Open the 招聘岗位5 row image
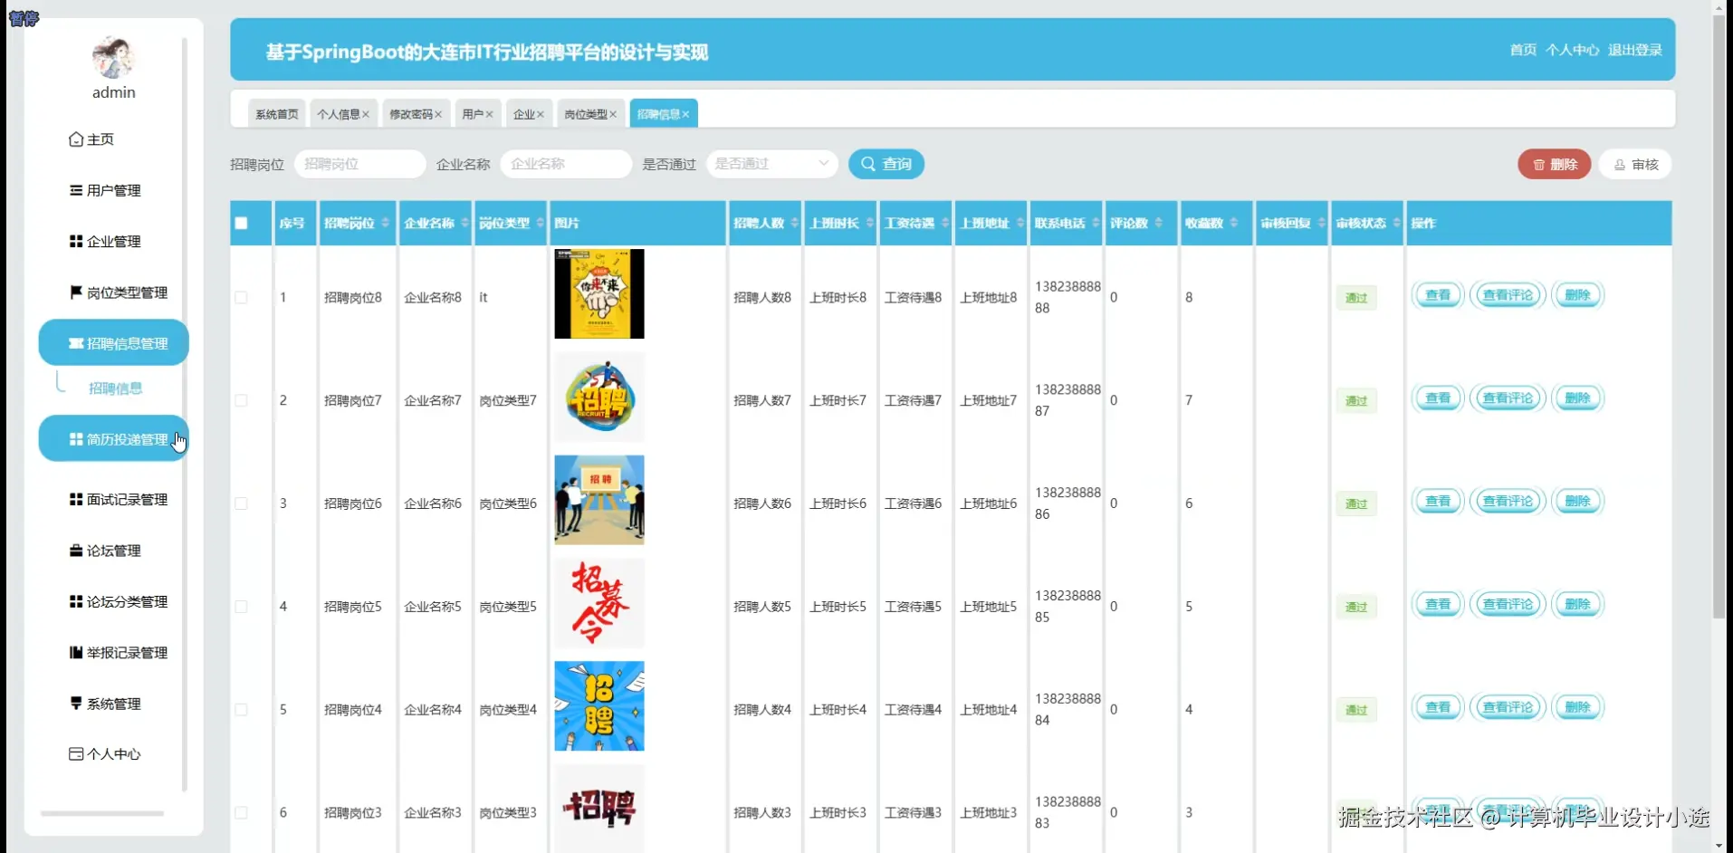The width and height of the screenshot is (1733, 853). (x=599, y=603)
